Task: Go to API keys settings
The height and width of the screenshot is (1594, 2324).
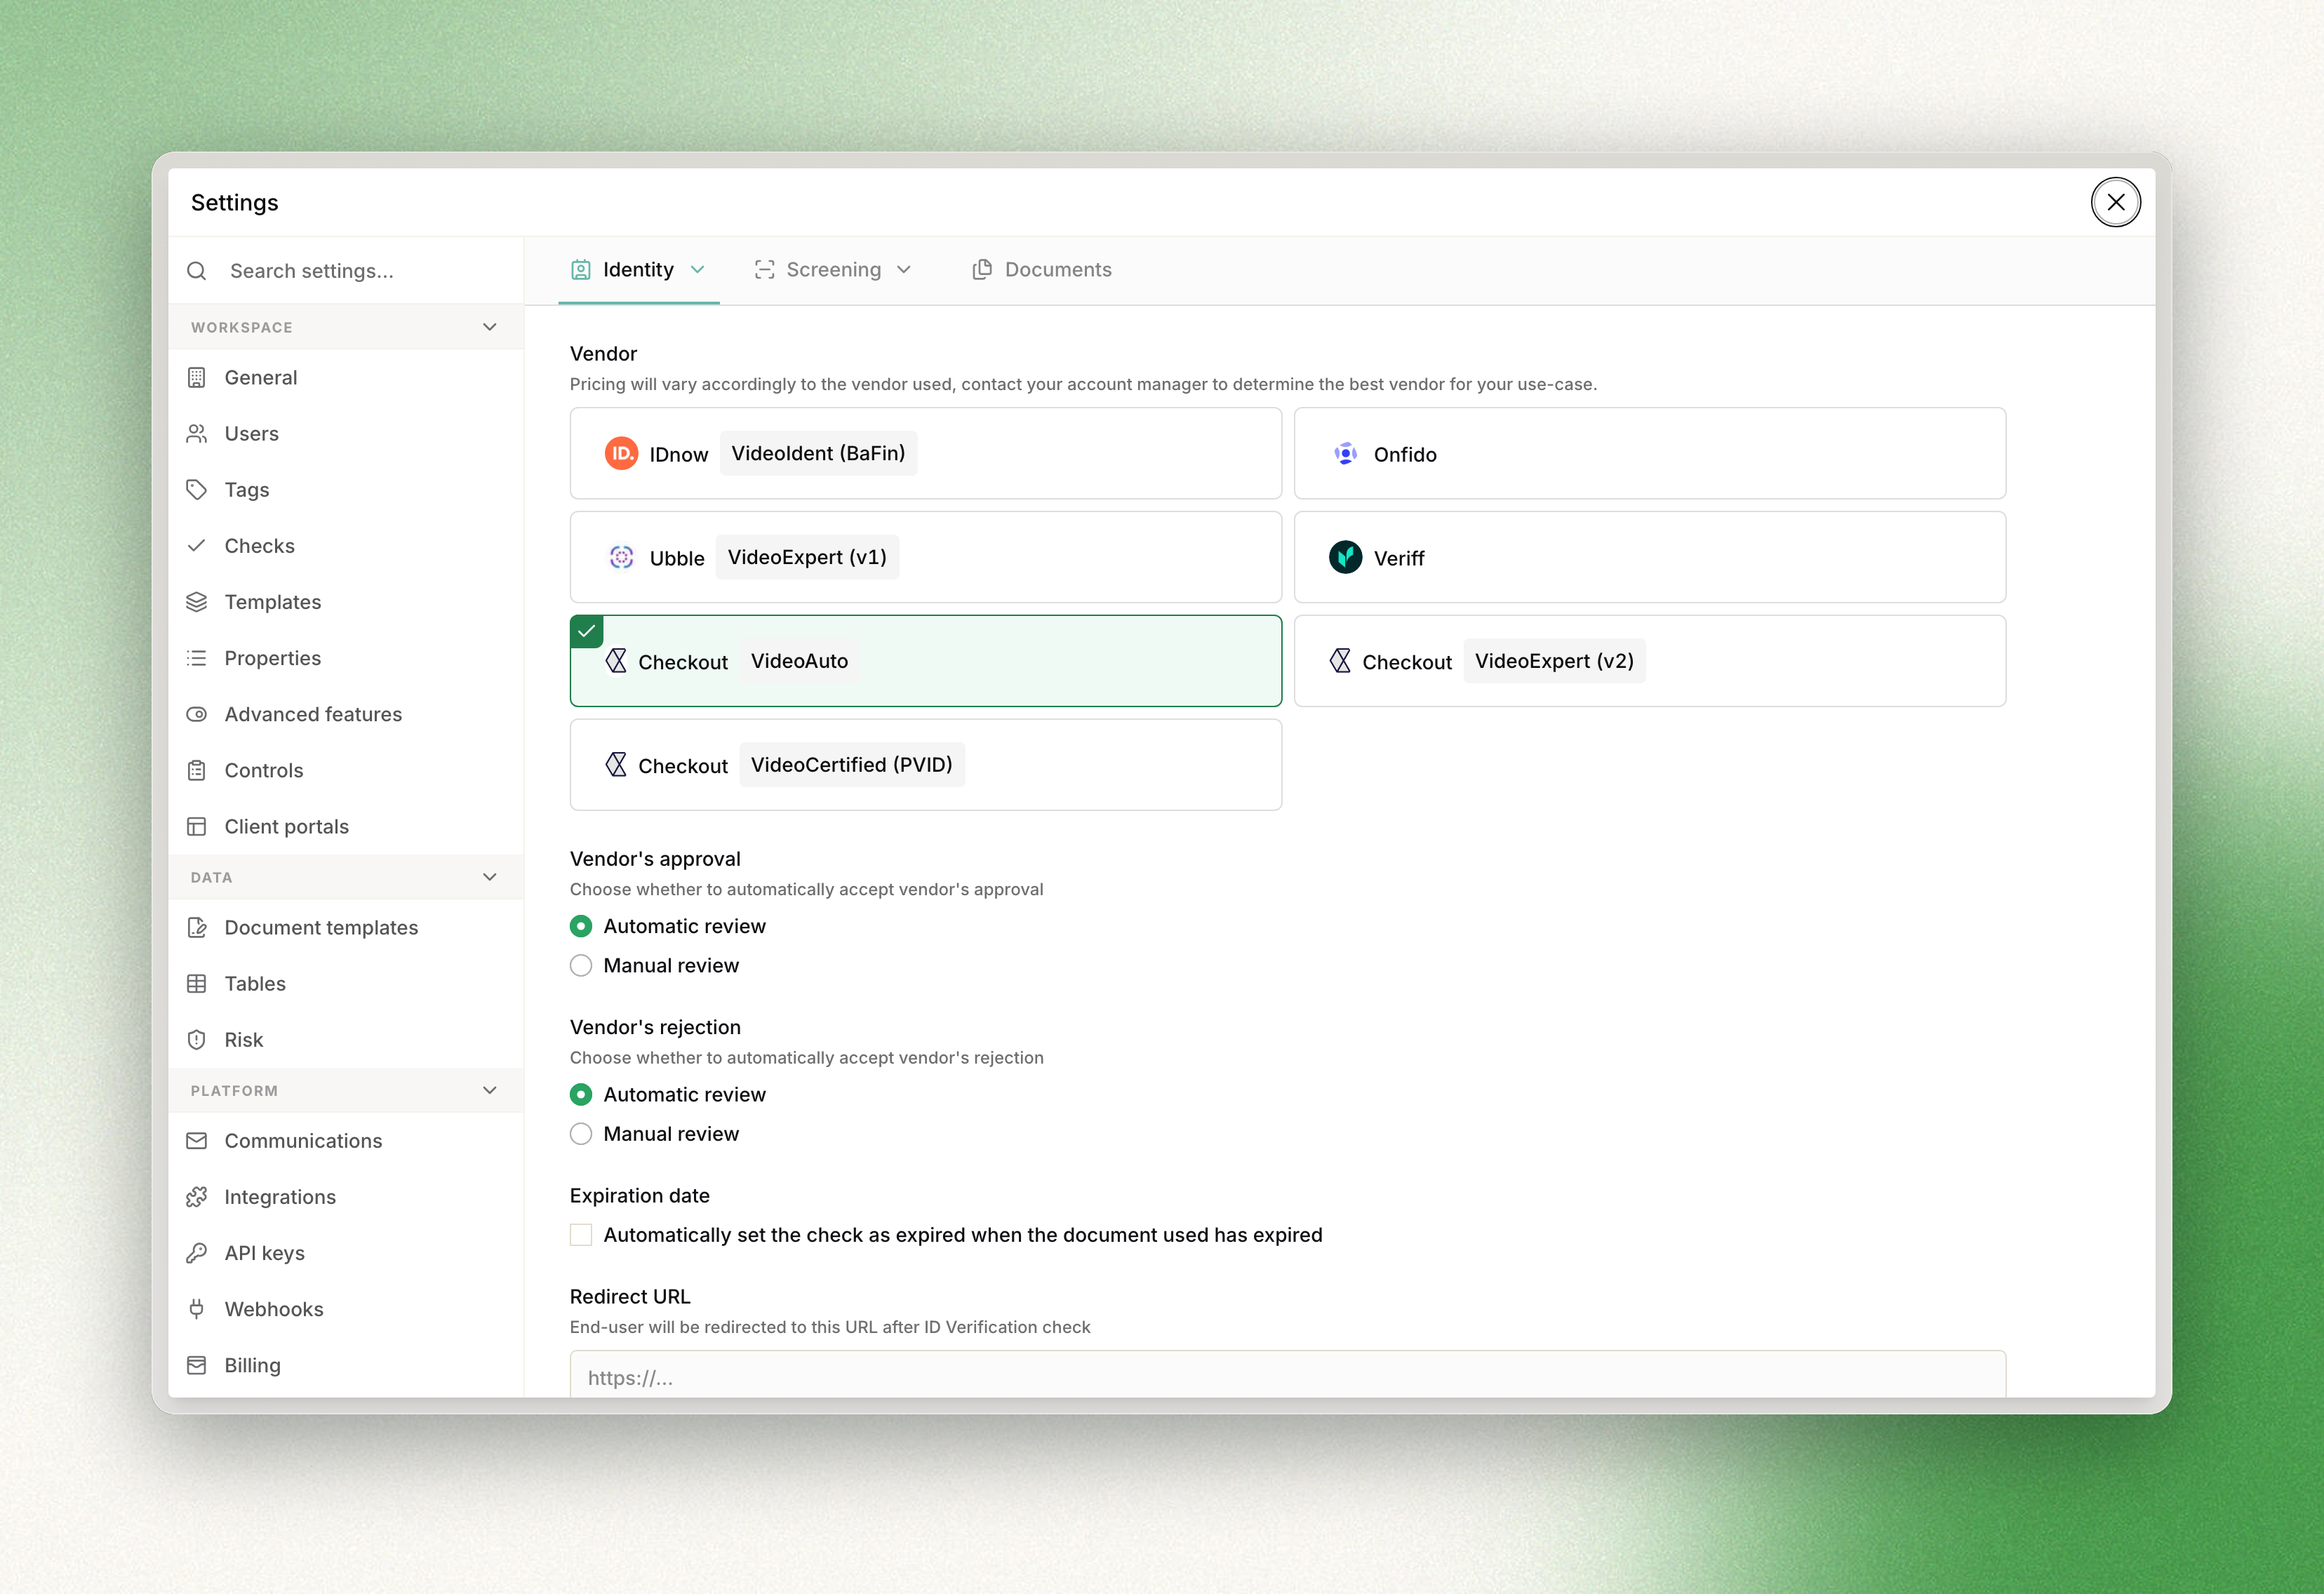Action: click(346, 1253)
